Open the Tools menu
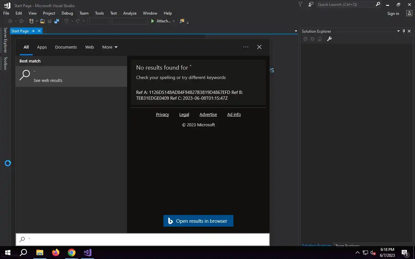 pyautogui.click(x=99, y=13)
